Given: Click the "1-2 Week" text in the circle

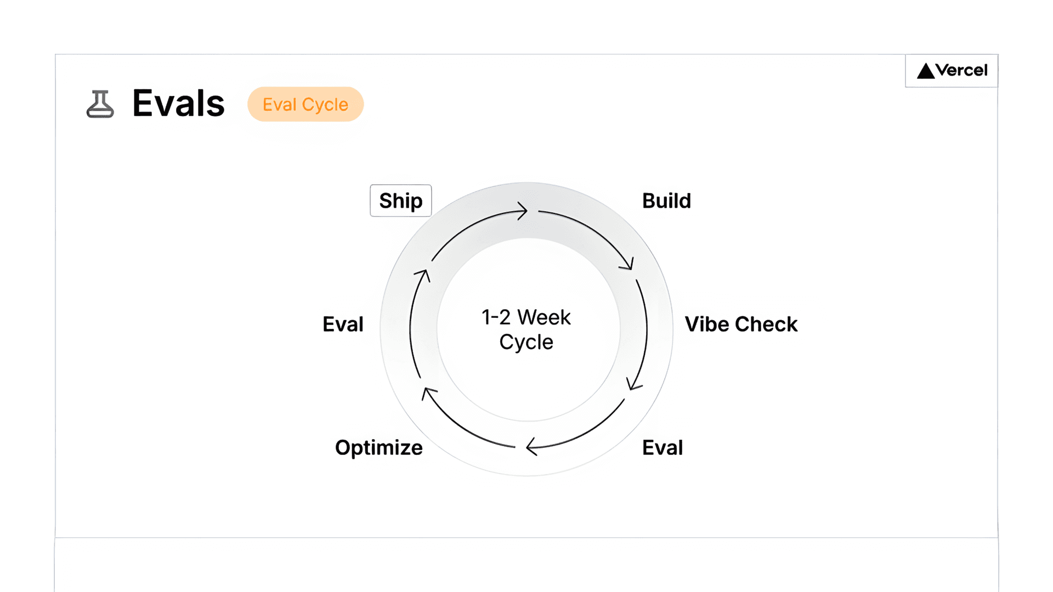Looking at the screenshot, I should tap(526, 317).
